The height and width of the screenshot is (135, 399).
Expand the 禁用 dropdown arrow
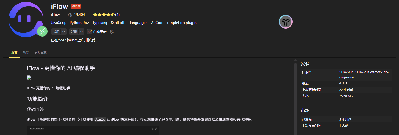point(64,32)
